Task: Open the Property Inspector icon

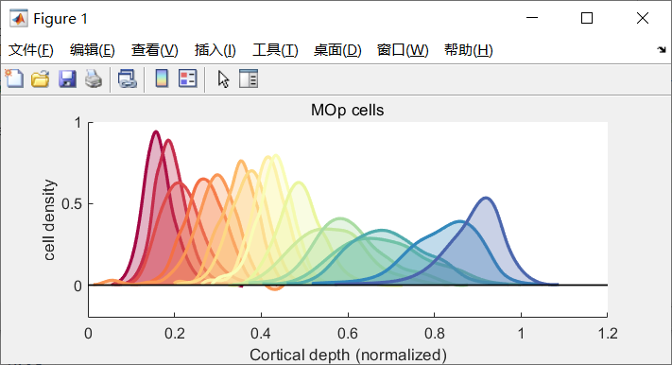Action: [x=249, y=78]
